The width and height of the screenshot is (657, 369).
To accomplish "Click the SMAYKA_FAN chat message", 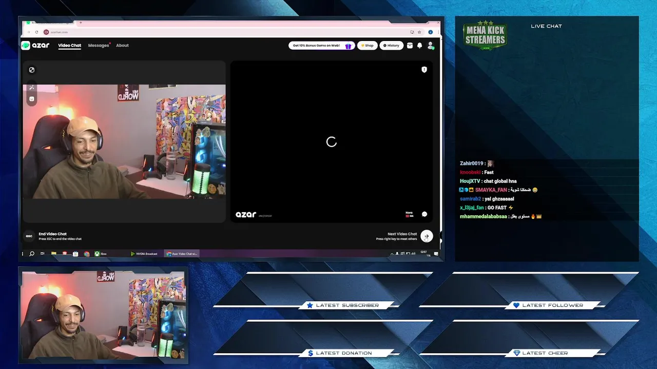I will (498, 190).
